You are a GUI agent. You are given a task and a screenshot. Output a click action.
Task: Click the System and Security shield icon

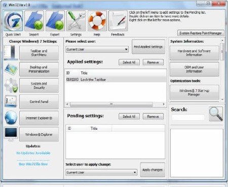coord(11,85)
